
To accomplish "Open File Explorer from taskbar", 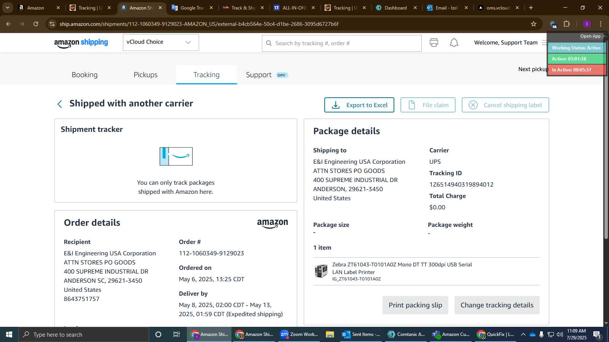I will (330, 334).
